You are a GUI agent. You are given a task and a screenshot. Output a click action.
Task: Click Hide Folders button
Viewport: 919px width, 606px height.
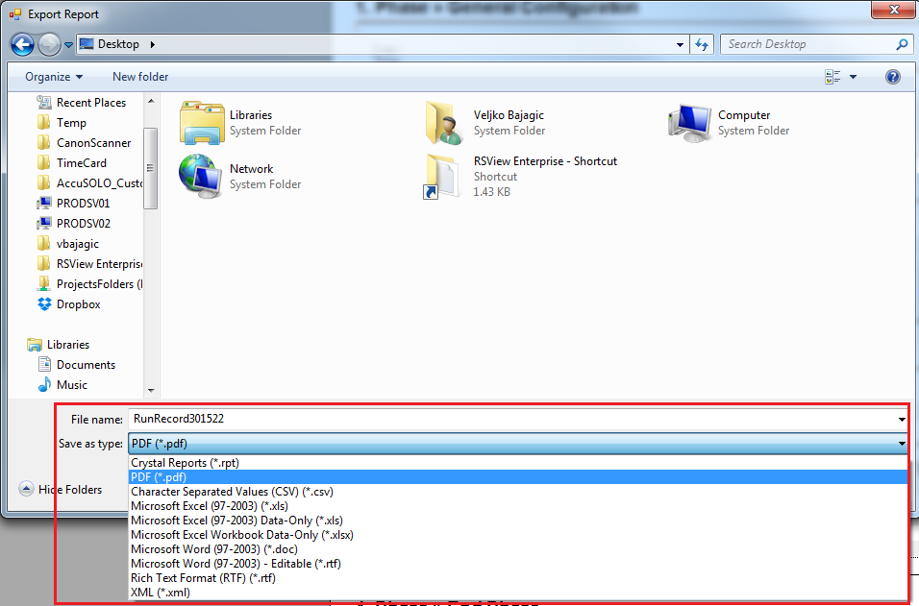click(x=61, y=490)
